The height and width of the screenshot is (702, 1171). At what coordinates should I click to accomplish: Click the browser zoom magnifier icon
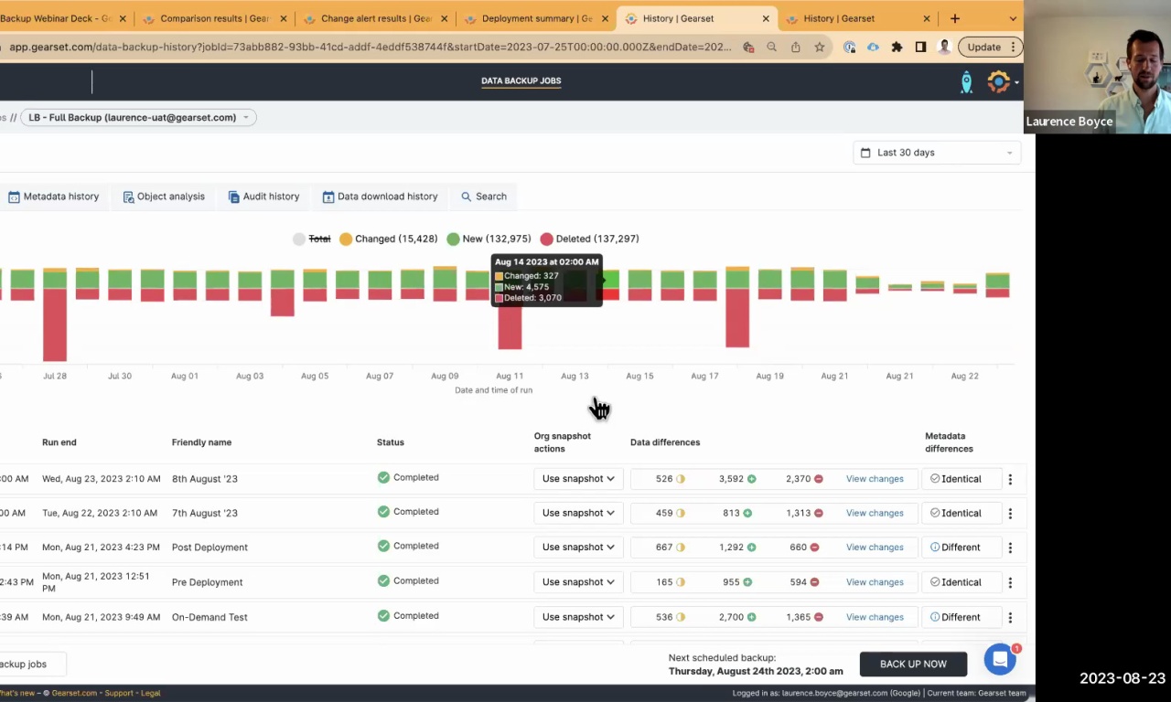pos(771,48)
